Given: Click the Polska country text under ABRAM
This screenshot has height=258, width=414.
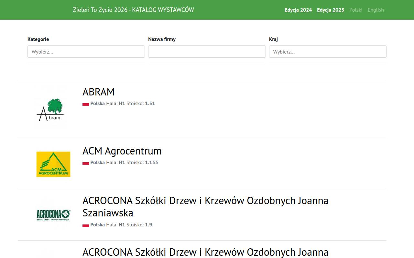Looking at the screenshot, I should point(97,104).
